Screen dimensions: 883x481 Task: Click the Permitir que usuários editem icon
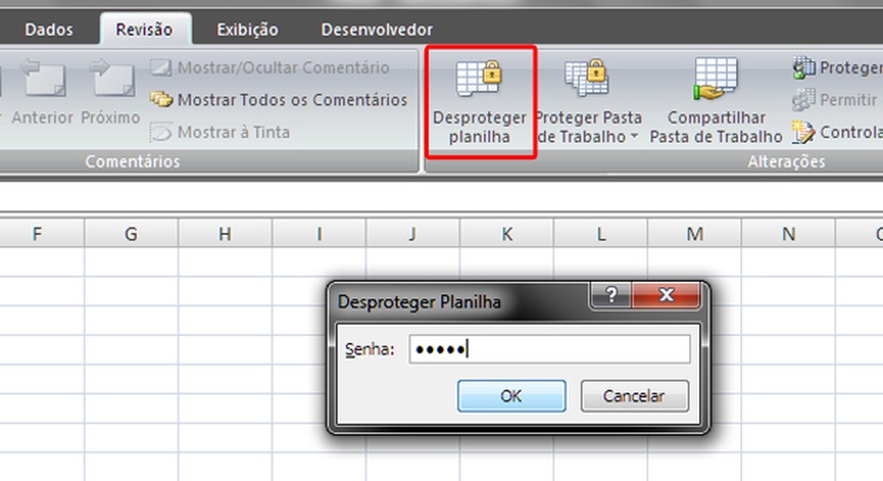(804, 100)
